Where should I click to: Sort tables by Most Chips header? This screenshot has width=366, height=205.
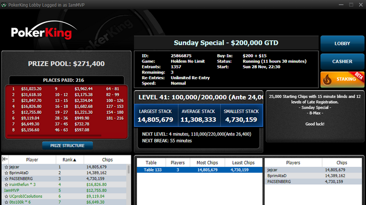pos(207,163)
